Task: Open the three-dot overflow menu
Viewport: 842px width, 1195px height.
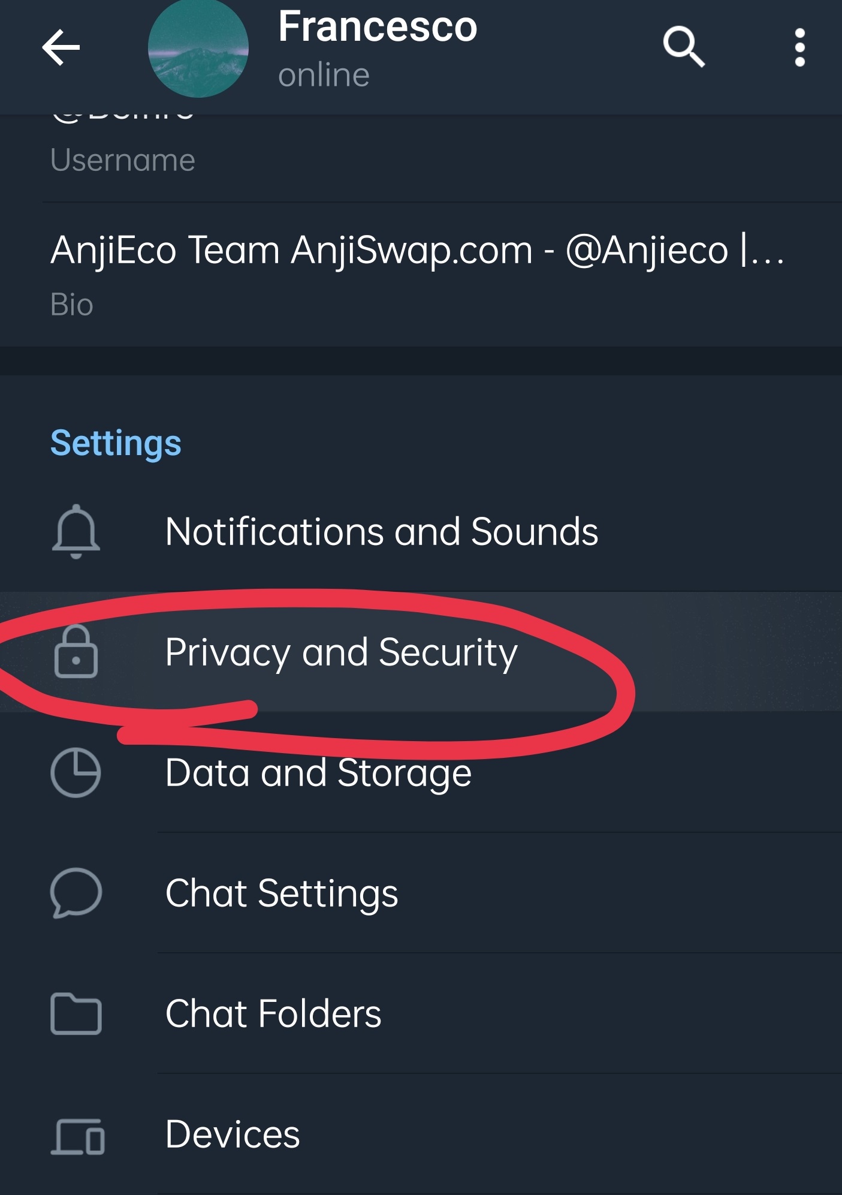Action: [799, 48]
